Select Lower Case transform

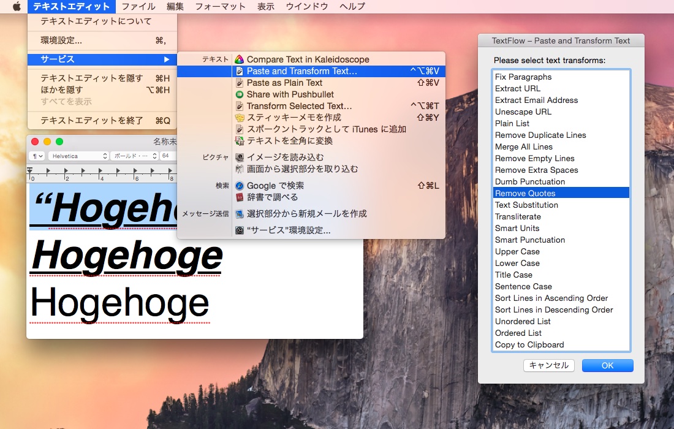(561, 263)
